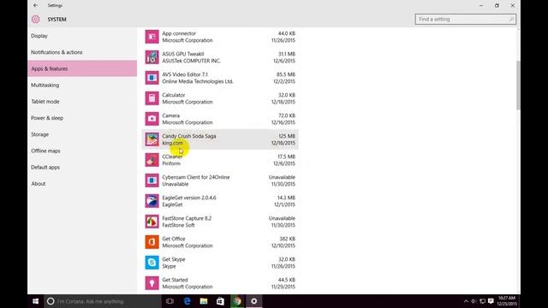
Task: Click the AVS Video Editor 85.5 MB size
Action: pyautogui.click(x=286, y=74)
